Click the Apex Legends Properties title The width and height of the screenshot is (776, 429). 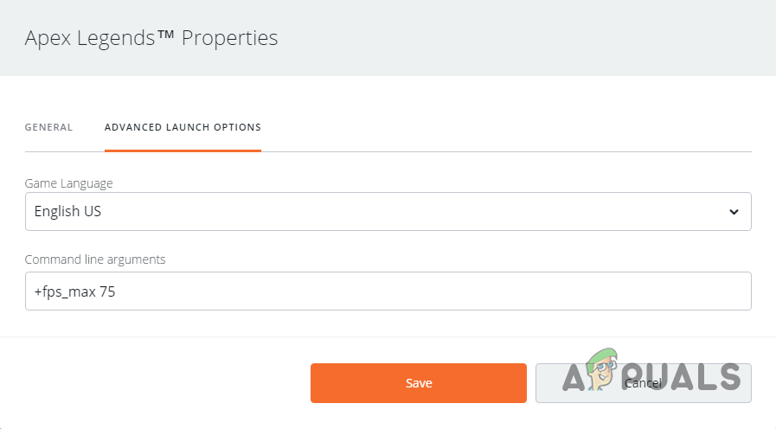[151, 38]
